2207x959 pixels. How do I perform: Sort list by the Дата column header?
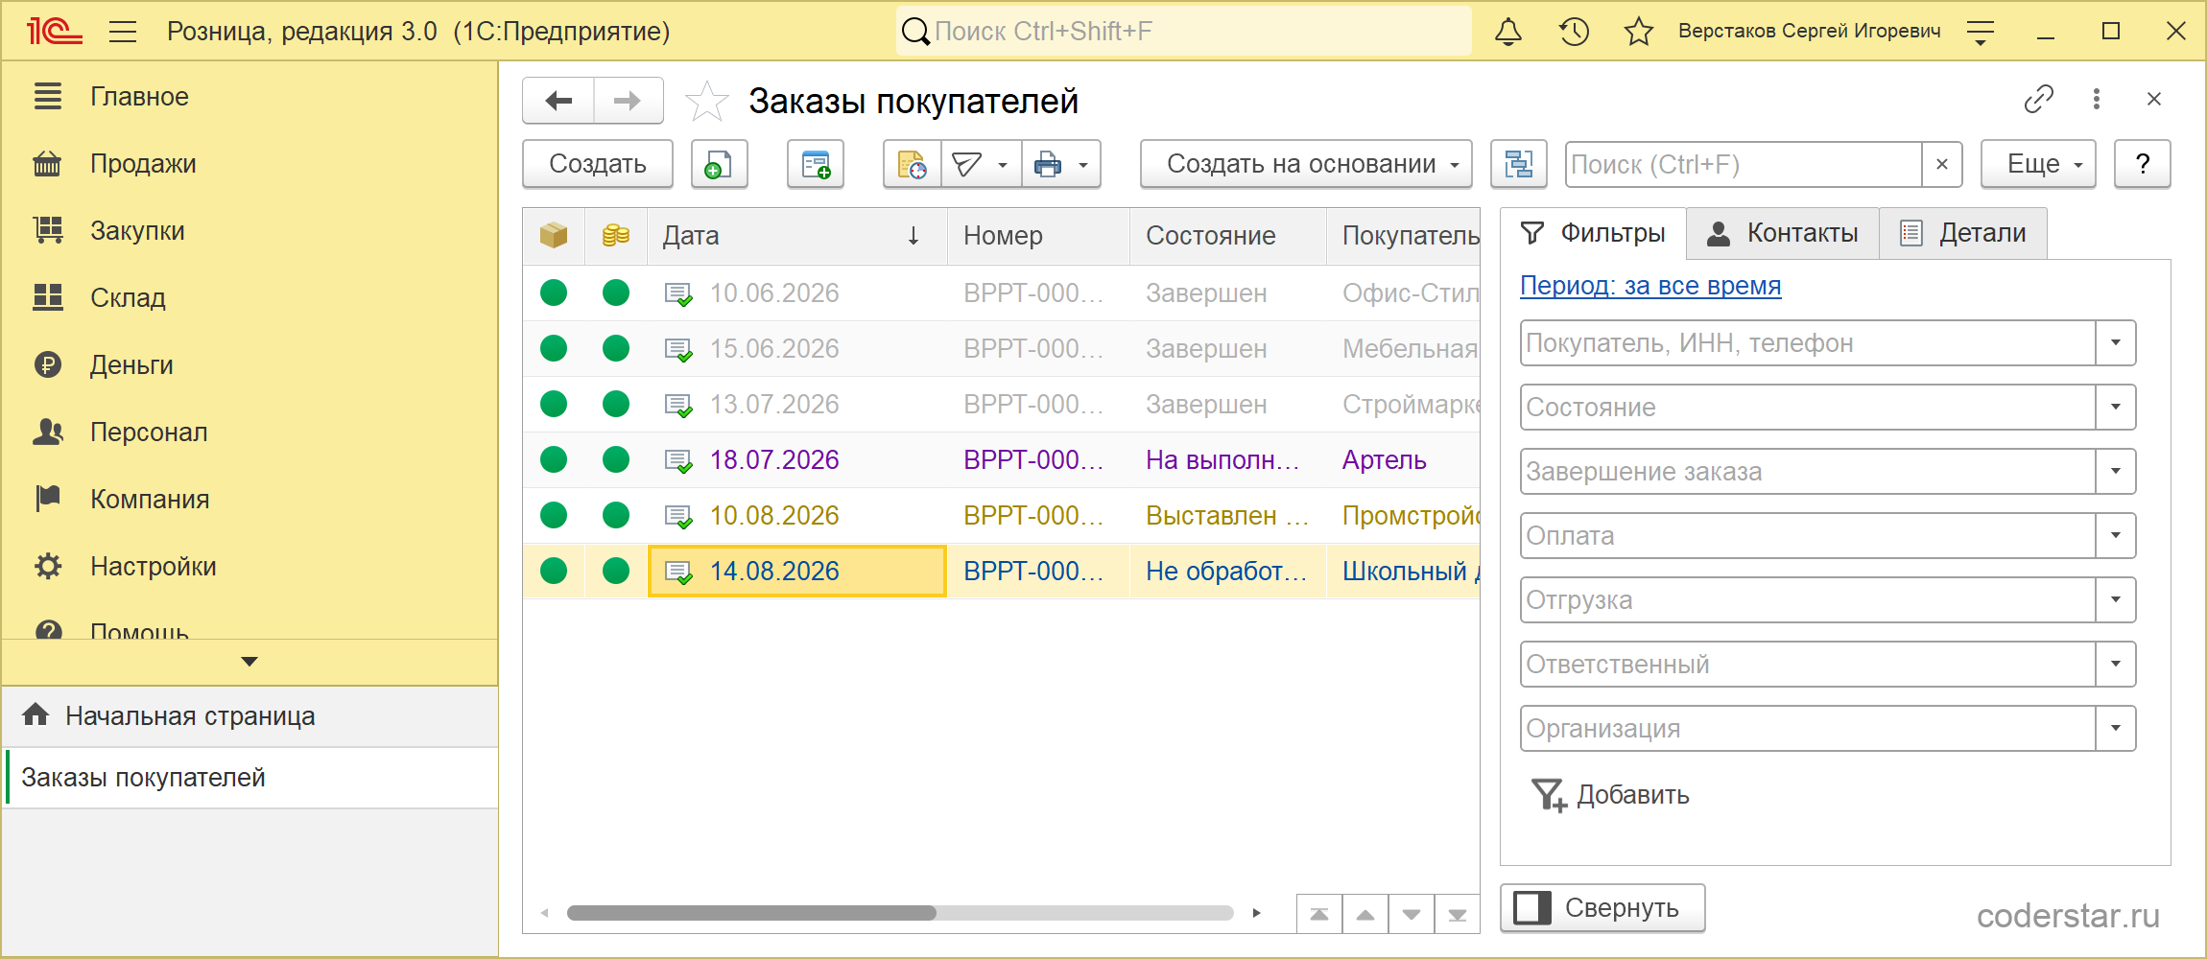[796, 236]
